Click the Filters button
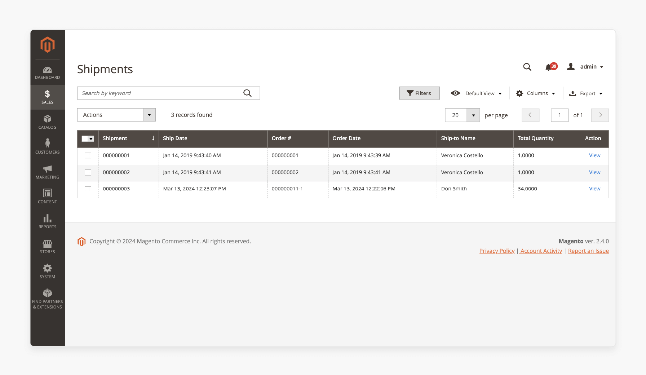The width and height of the screenshot is (646, 375). (419, 93)
